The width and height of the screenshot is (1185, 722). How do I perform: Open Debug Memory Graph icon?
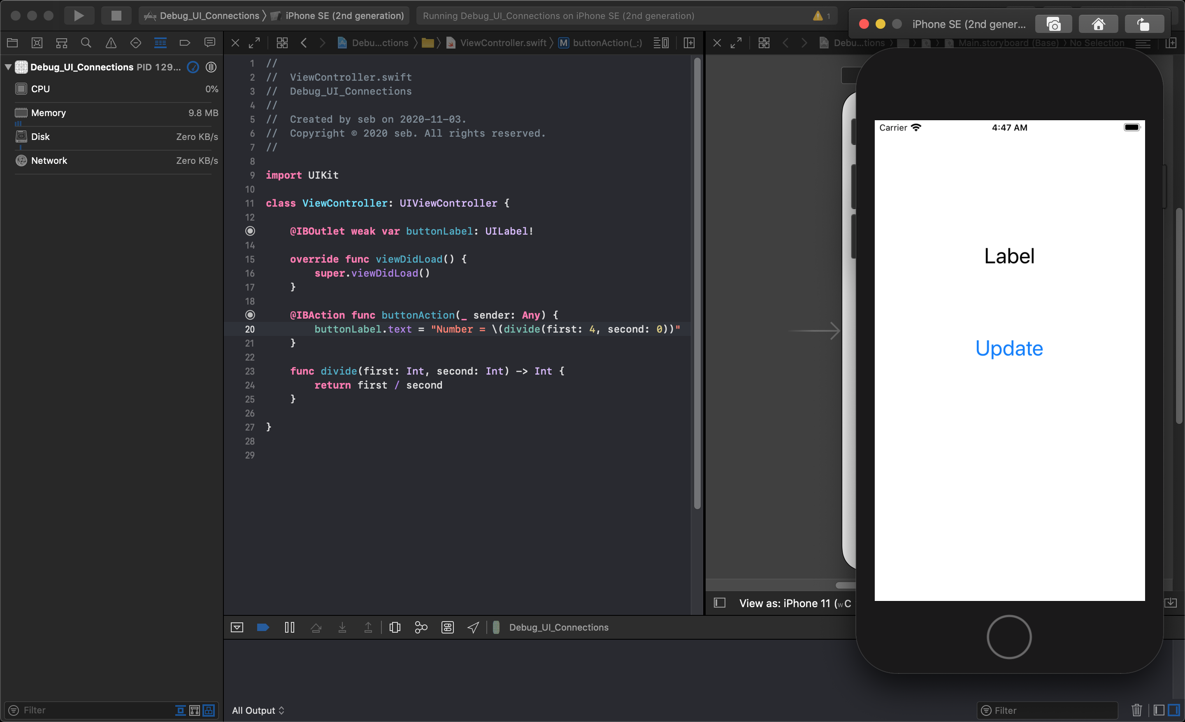click(421, 627)
